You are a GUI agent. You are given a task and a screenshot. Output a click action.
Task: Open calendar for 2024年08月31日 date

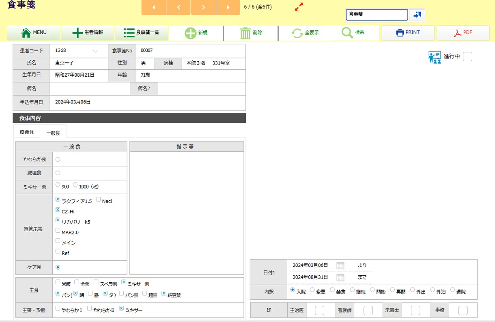point(340,278)
